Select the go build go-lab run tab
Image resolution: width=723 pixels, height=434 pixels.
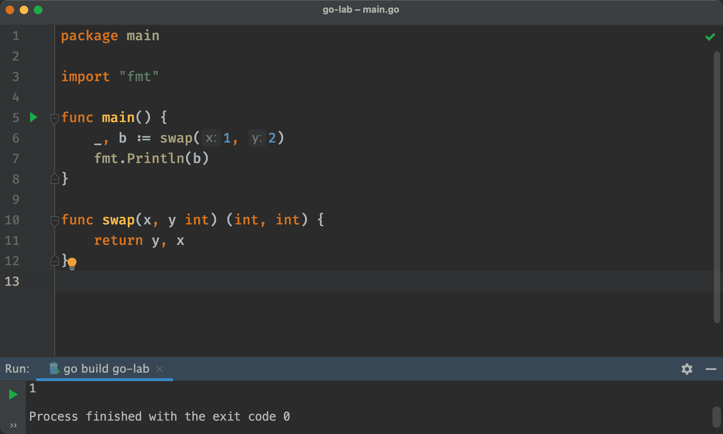(x=104, y=369)
